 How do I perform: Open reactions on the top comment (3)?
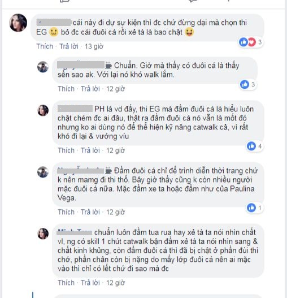click(251, 42)
